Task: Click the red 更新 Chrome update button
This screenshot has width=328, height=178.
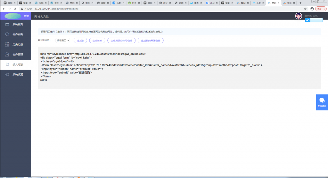Action: (320, 9)
